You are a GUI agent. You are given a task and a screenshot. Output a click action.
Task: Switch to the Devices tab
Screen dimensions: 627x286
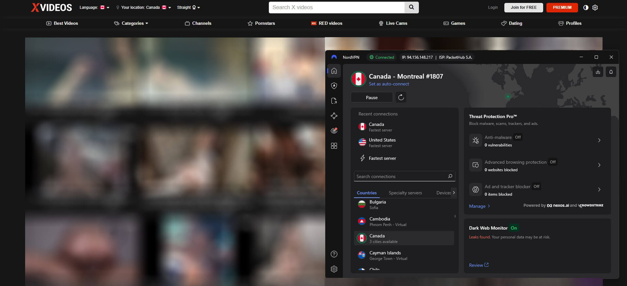(x=443, y=193)
